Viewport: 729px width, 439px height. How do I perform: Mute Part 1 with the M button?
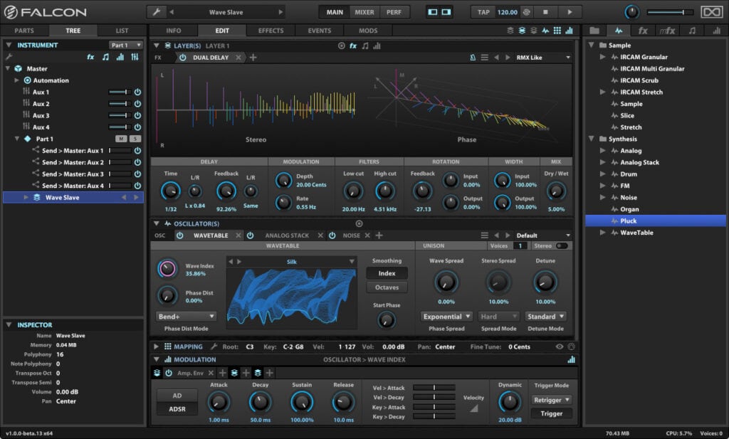(121, 139)
